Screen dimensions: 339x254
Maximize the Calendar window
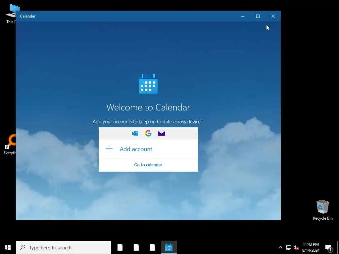coord(258,16)
